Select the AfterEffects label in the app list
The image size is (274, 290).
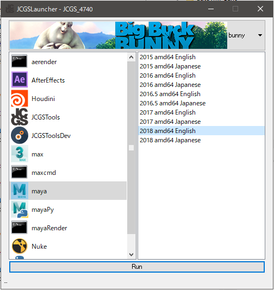48,80
